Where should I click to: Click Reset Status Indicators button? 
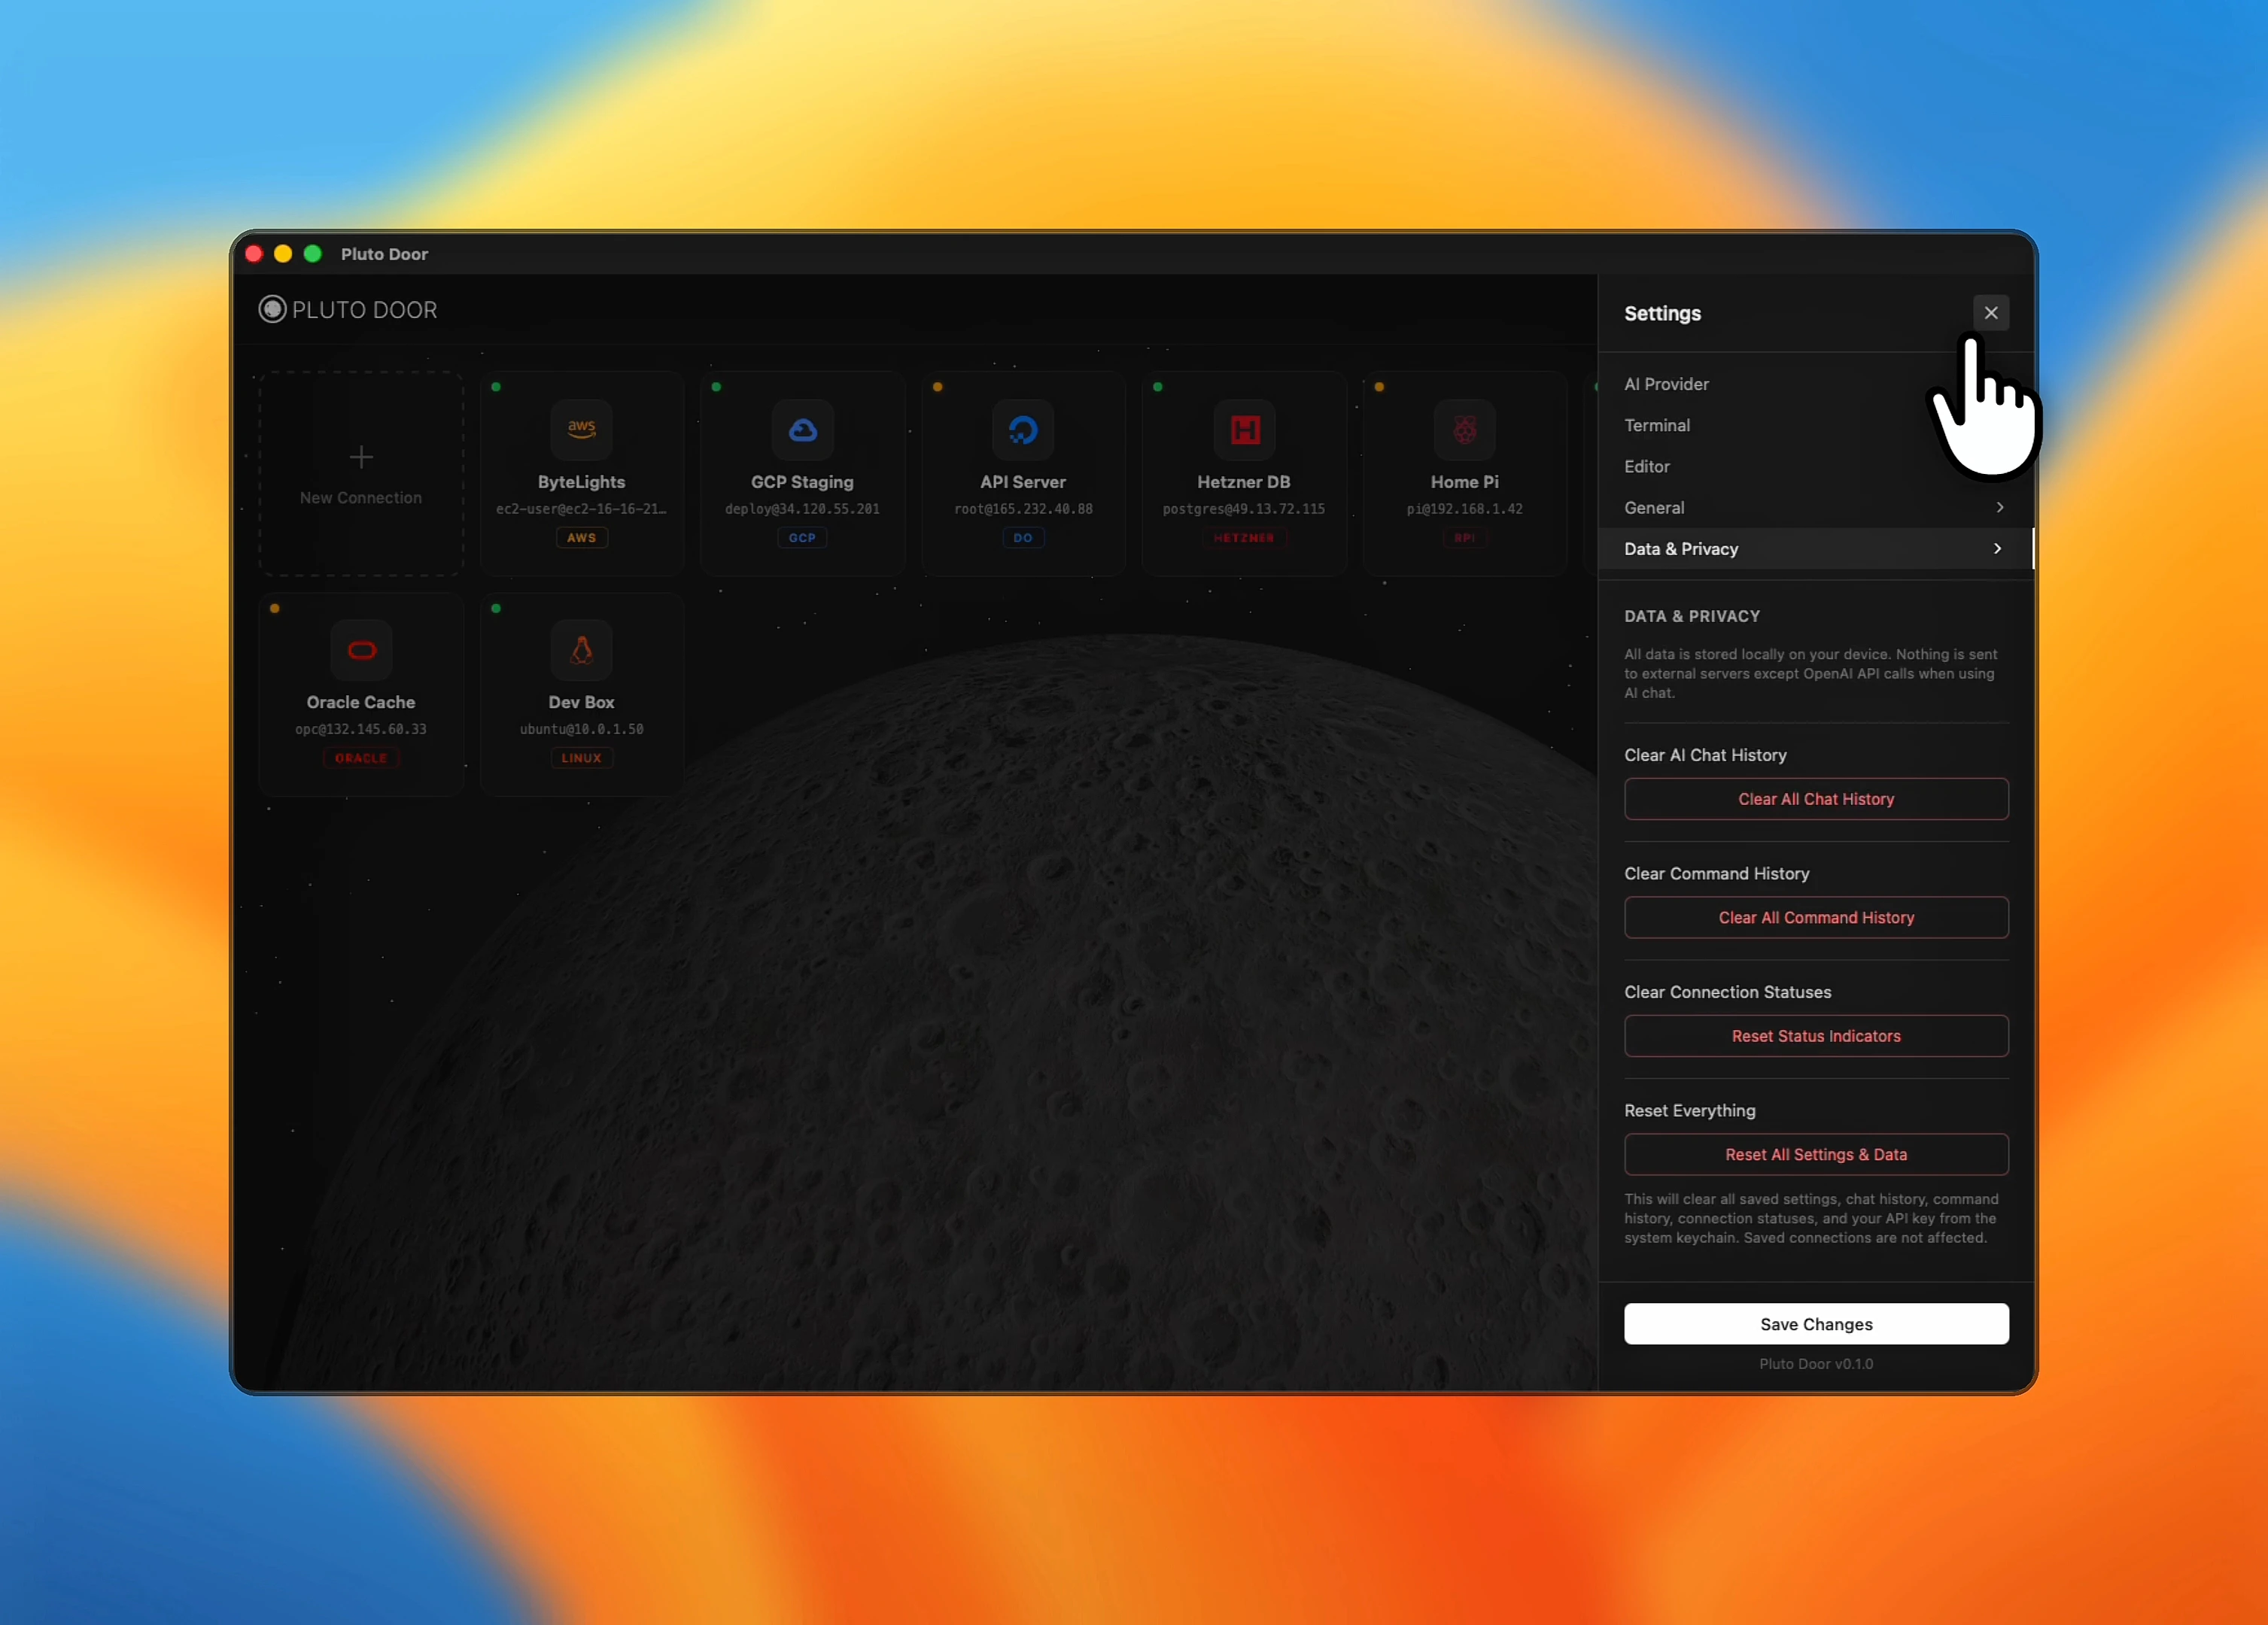[x=1815, y=1036]
